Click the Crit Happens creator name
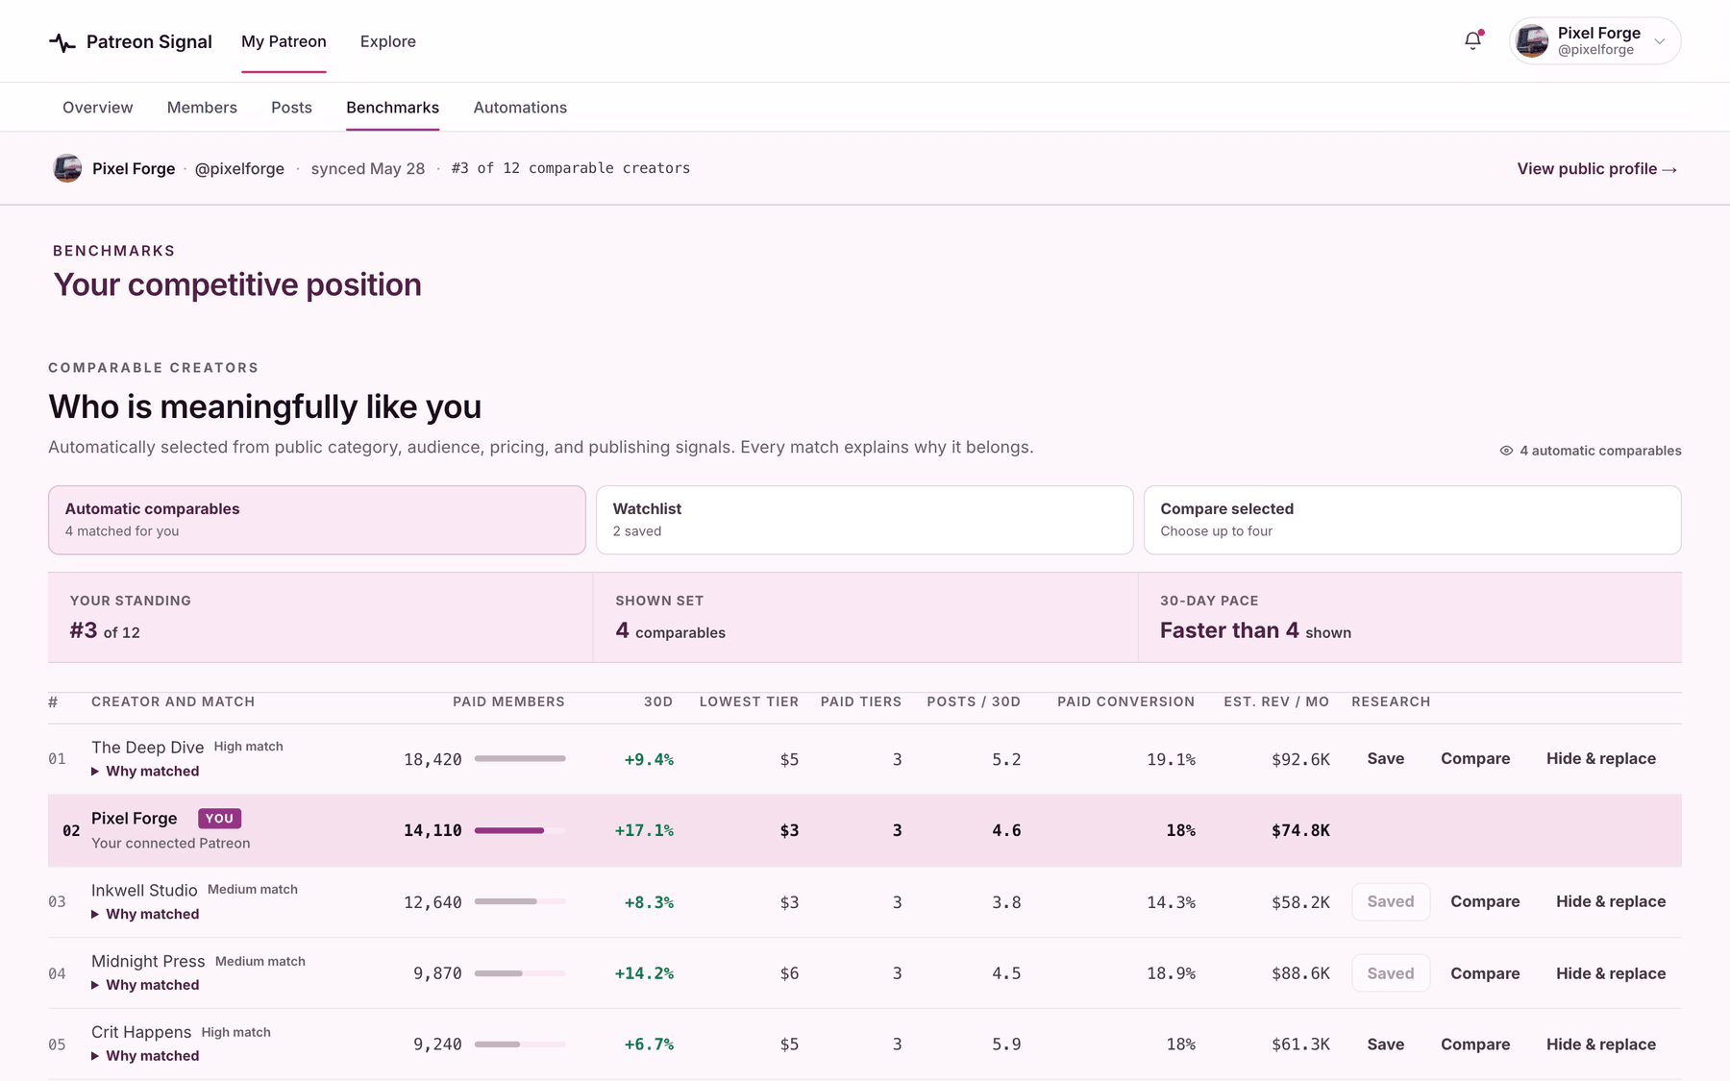The width and height of the screenshot is (1730, 1081). point(141,1032)
